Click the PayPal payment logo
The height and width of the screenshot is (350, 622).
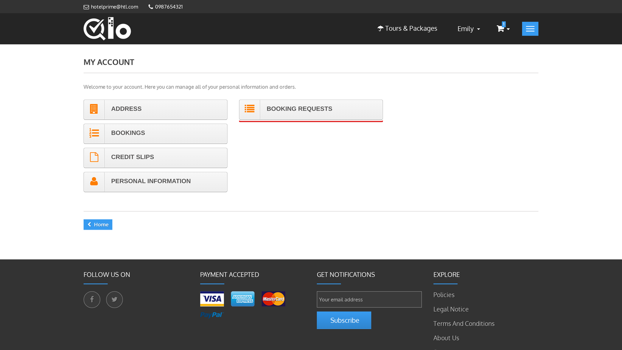(211, 314)
